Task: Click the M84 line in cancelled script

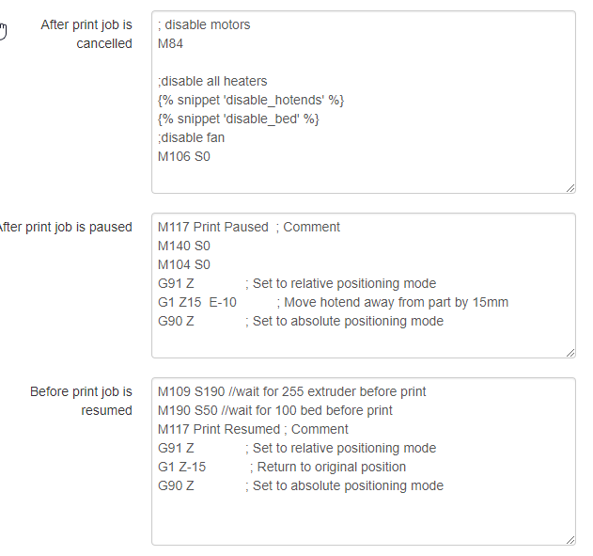Action: 171,44
